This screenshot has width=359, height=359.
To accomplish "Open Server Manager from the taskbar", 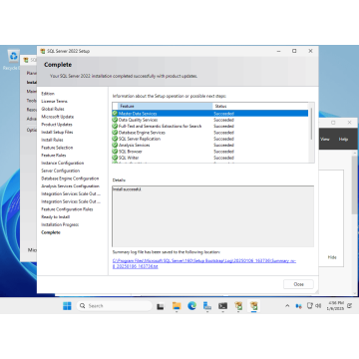I will tap(207, 306).
